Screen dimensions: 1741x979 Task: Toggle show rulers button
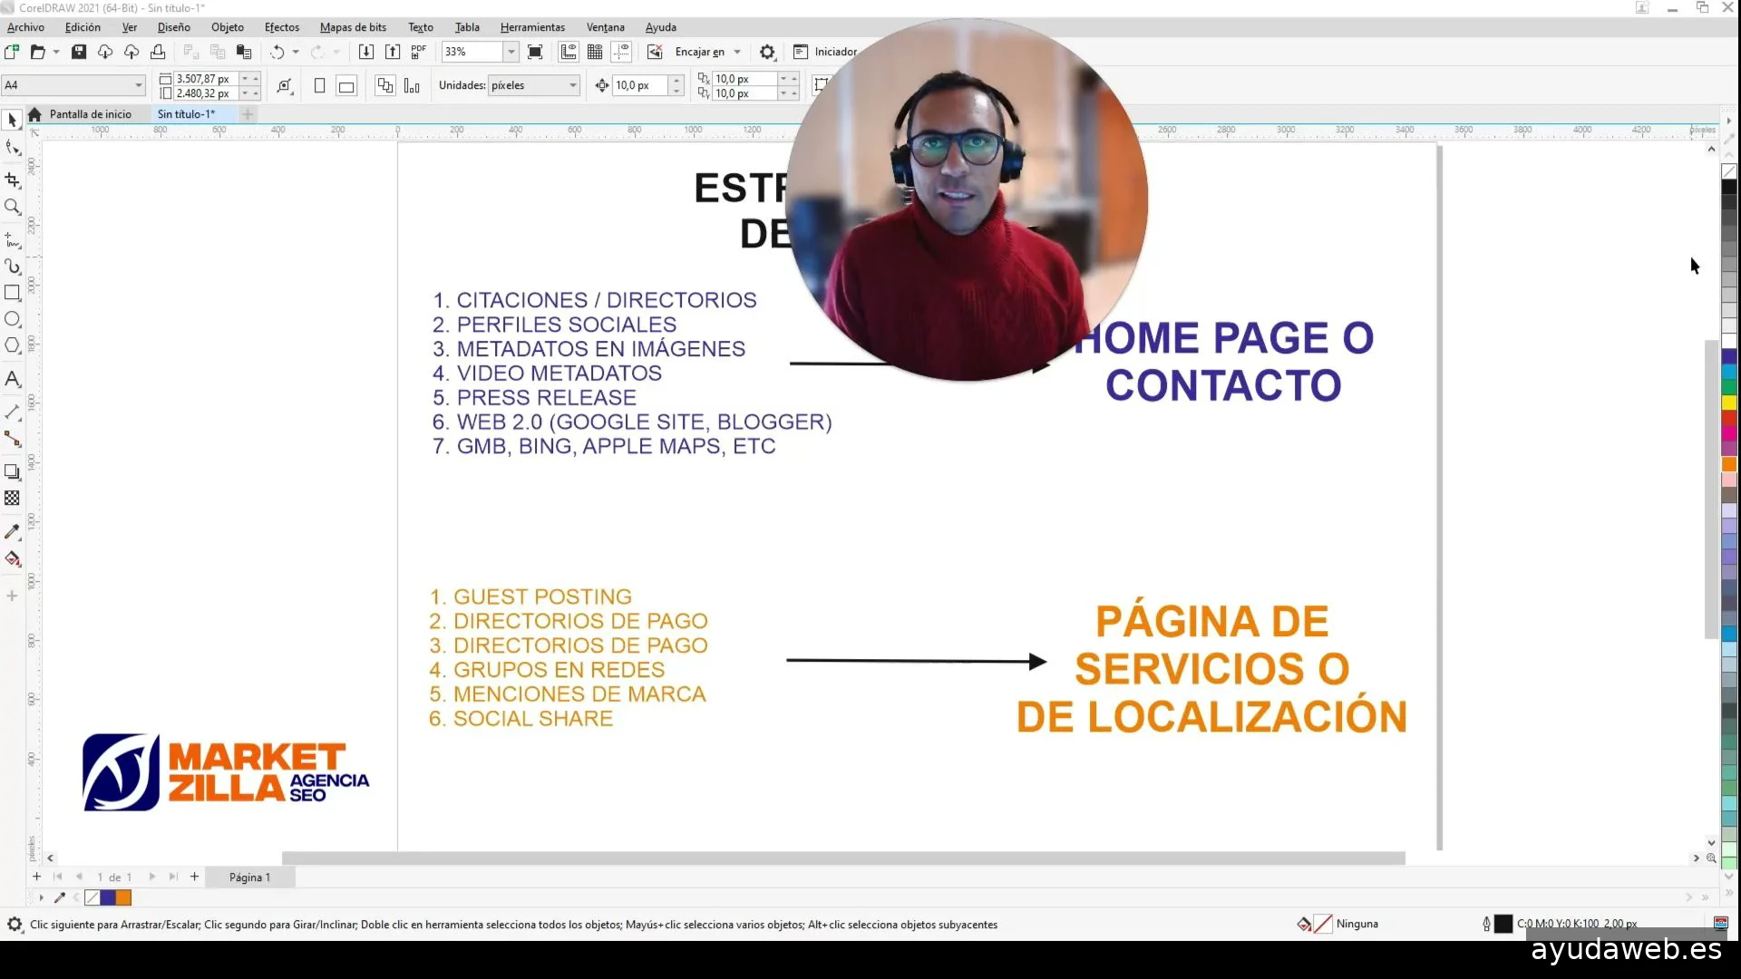point(569,52)
